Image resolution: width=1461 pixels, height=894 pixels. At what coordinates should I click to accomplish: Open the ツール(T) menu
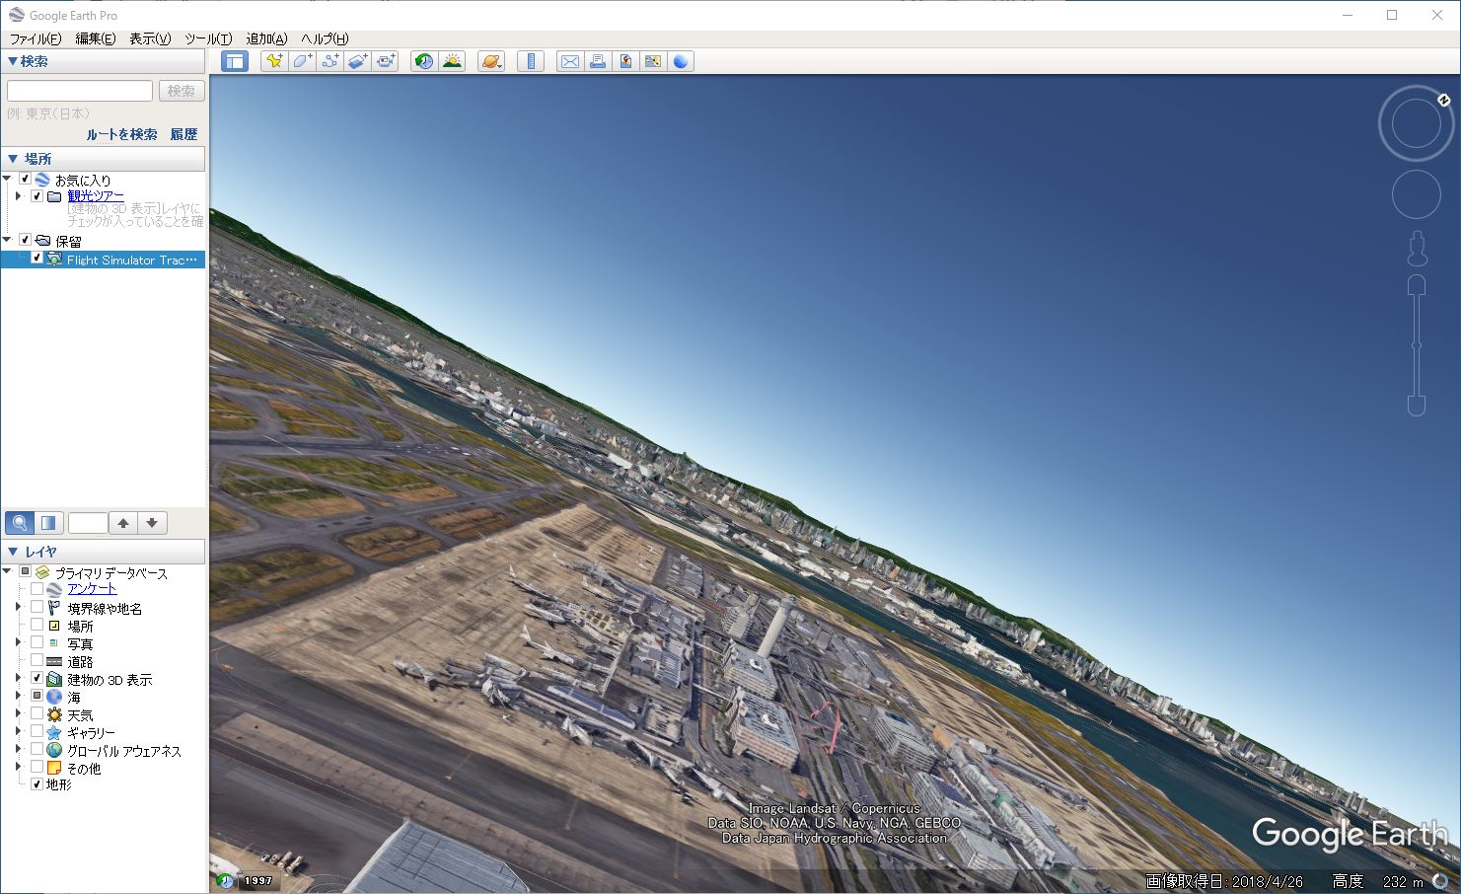(208, 38)
